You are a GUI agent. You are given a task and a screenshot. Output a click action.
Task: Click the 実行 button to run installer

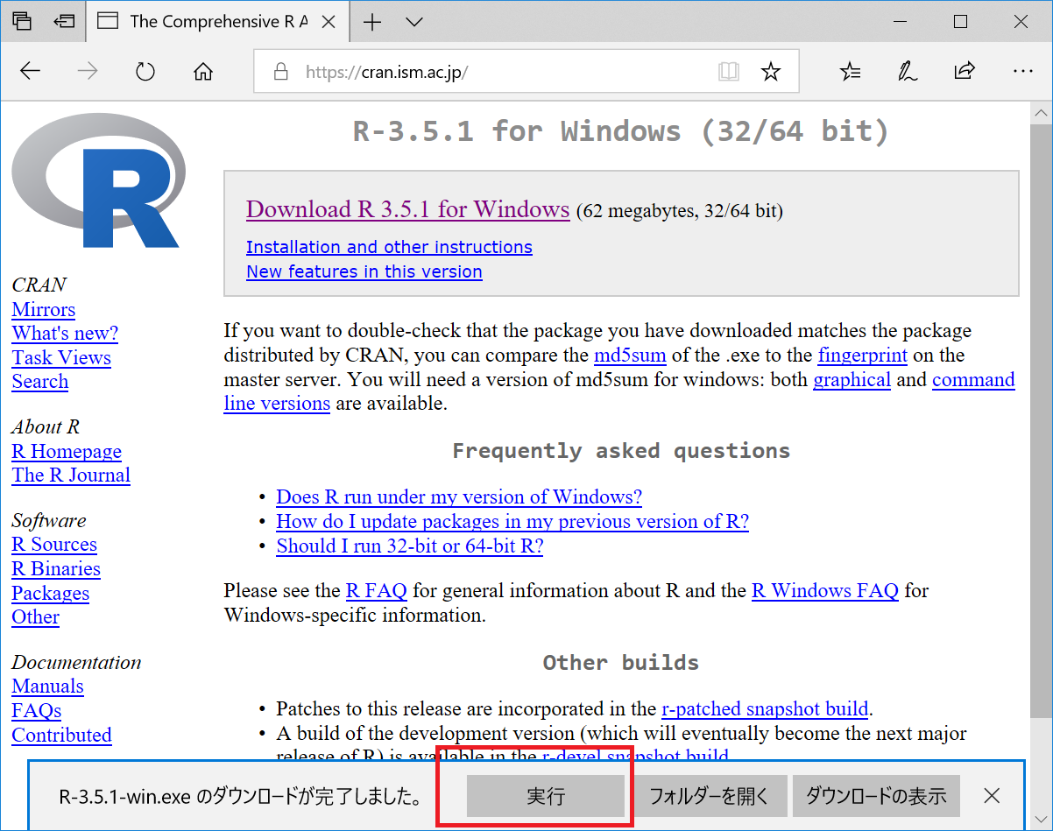545,796
